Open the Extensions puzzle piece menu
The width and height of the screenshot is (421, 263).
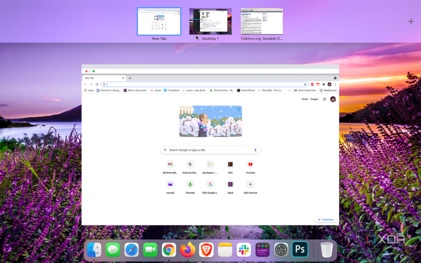point(324,84)
